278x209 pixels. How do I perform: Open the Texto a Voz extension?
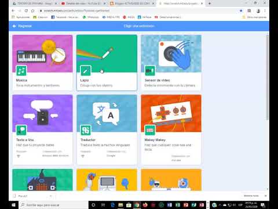tap(42, 129)
